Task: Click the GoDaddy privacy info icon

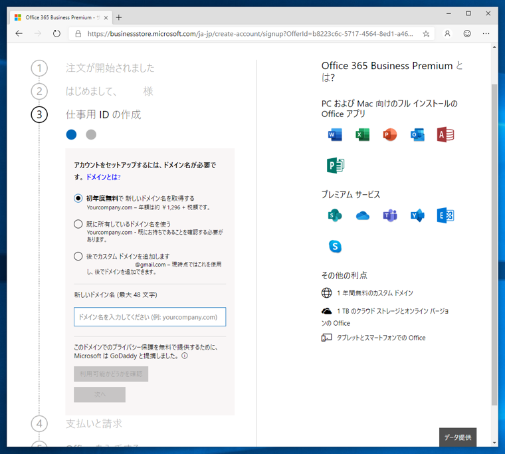Action: click(185, 356)
